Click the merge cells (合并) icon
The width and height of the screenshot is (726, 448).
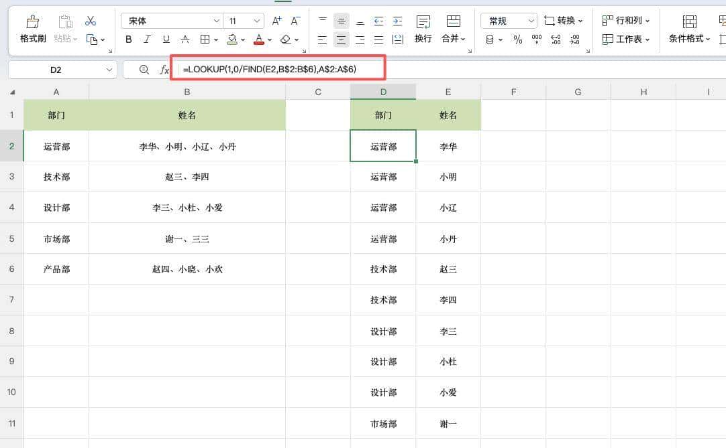pyautogui.click(x=454, y=30)
